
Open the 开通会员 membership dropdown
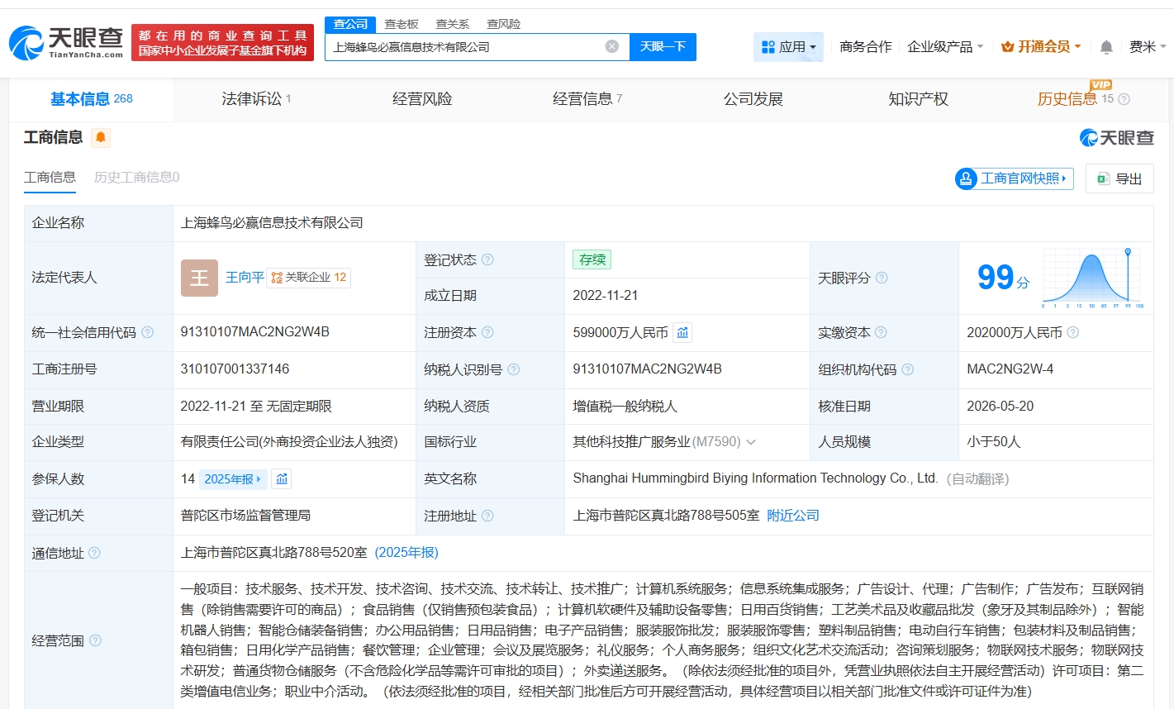[1040, 47]
